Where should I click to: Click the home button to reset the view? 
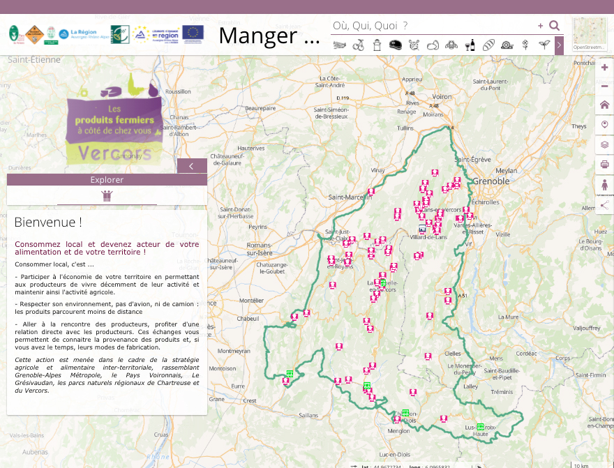[x=604, y=105]
